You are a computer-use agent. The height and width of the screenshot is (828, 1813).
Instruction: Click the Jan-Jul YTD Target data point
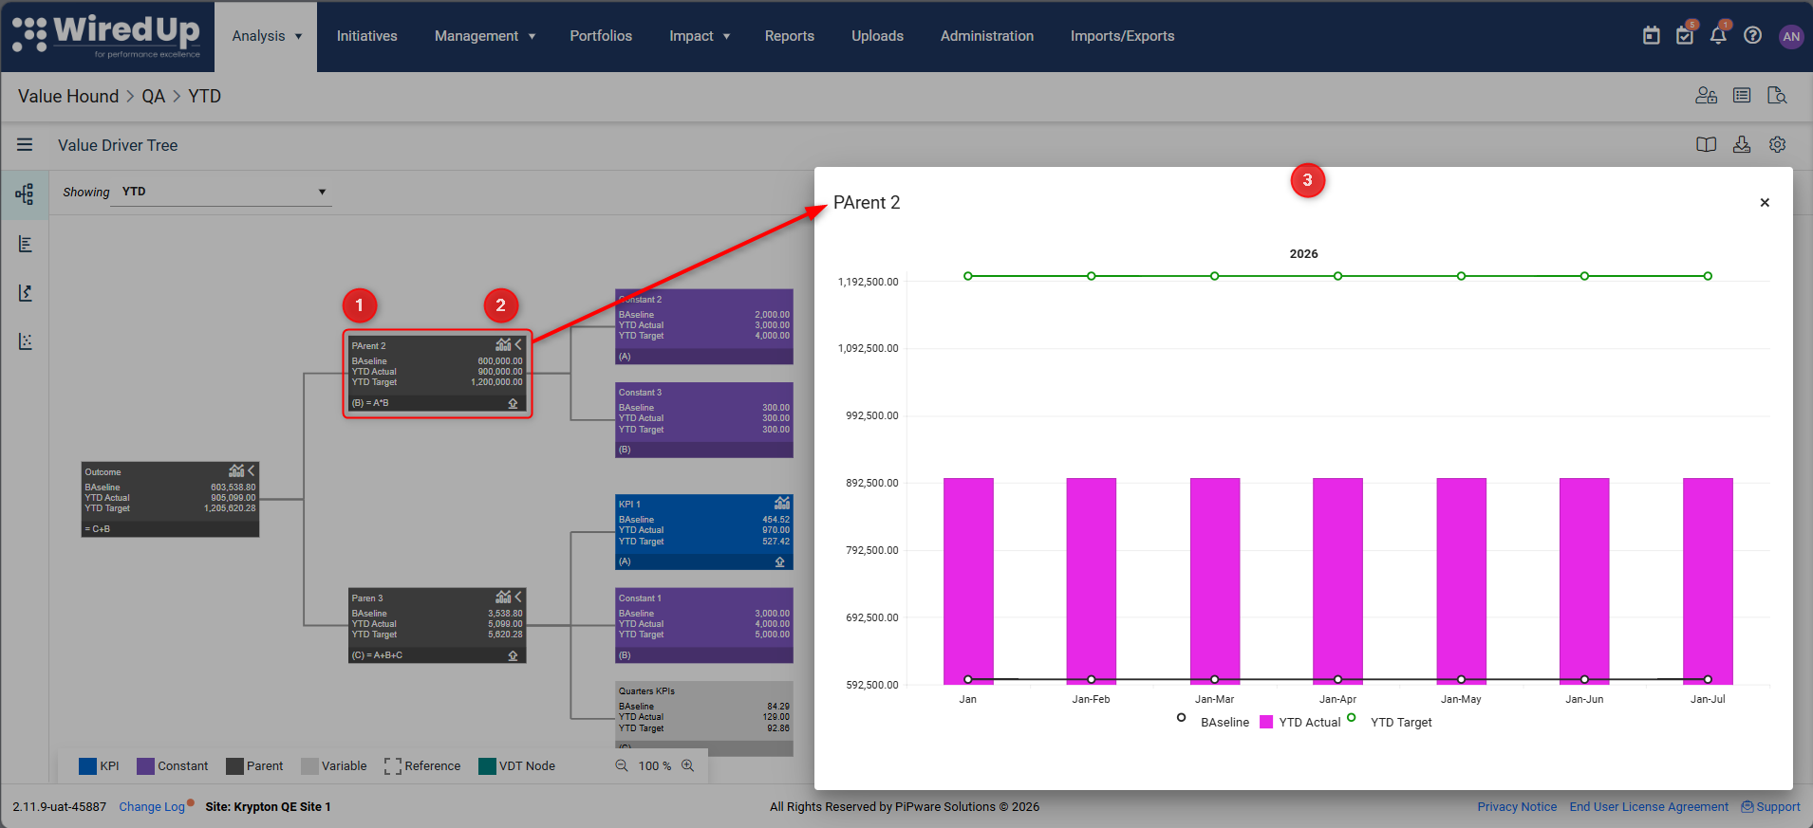tap(1708, 276)
